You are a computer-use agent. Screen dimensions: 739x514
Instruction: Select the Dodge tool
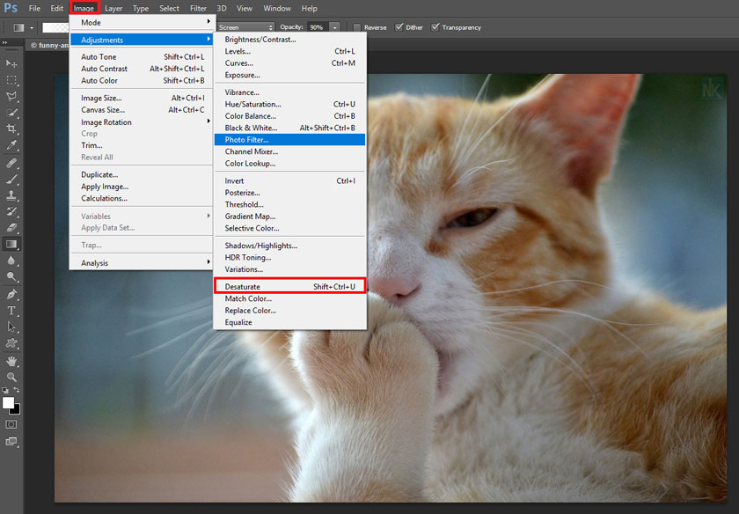coord(11,277)
